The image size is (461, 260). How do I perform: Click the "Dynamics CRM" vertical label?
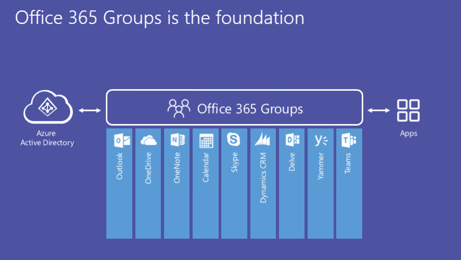click(263, 178)
